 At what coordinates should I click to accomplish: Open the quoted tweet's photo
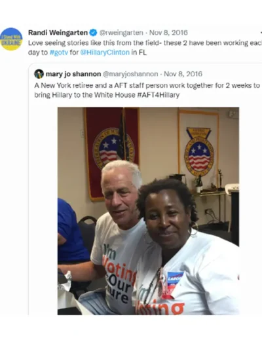[x=148, y=211]
